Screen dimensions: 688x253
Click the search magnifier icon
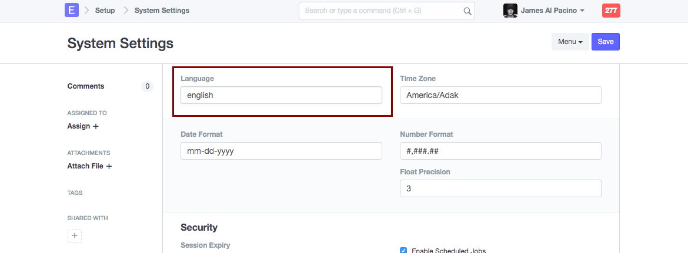click(467, 11)
